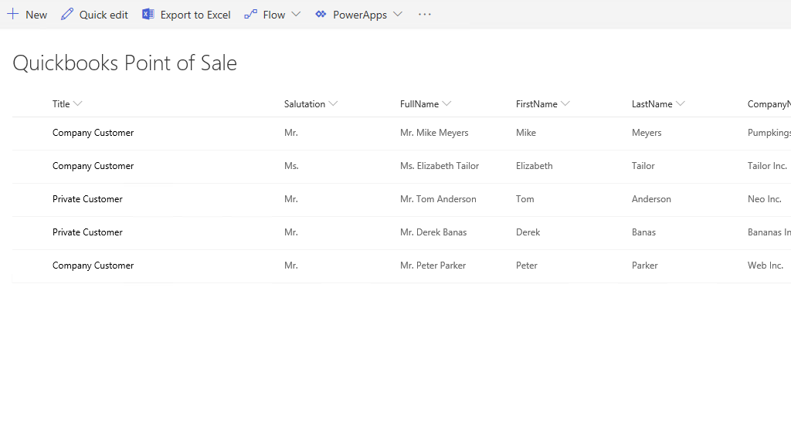Select the Mr. Derek Banas cell
Image resolution: width=791 pixels, height=433 pixels.
point(433,232)
